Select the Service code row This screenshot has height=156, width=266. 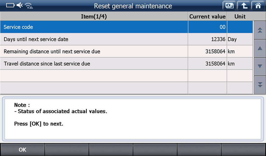[94, 27]
